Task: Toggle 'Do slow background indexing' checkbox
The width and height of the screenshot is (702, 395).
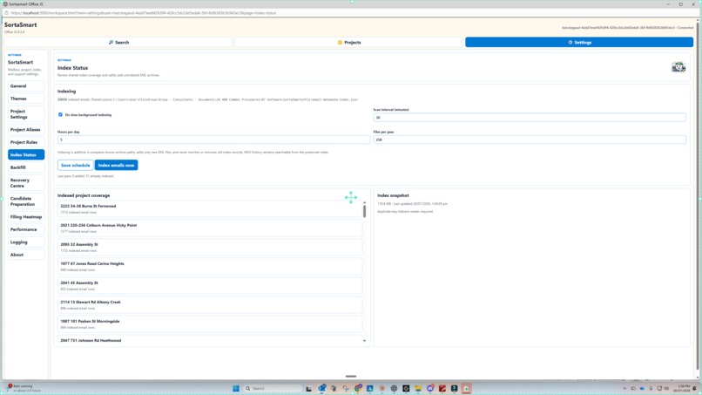Action: (x=60, y=115)
